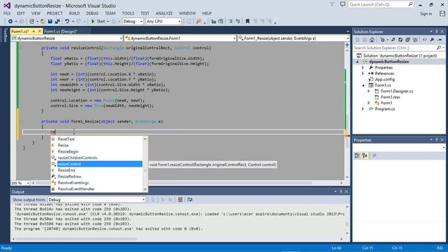Expand the Properties node in Solution Explorer
This screenshot has height=252, width=448.
point(363,68)
